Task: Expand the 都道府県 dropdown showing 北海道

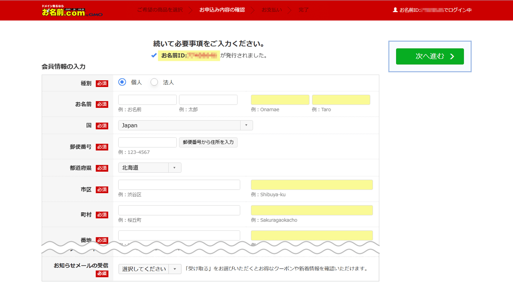Action: pyautogui.click(x=149, y=168)
